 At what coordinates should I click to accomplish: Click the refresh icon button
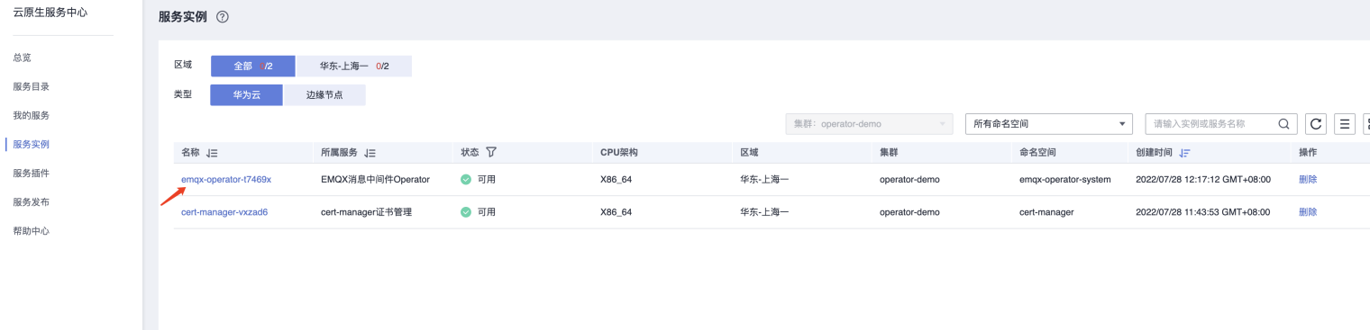pyautogui.click(x=1316, y=124)
